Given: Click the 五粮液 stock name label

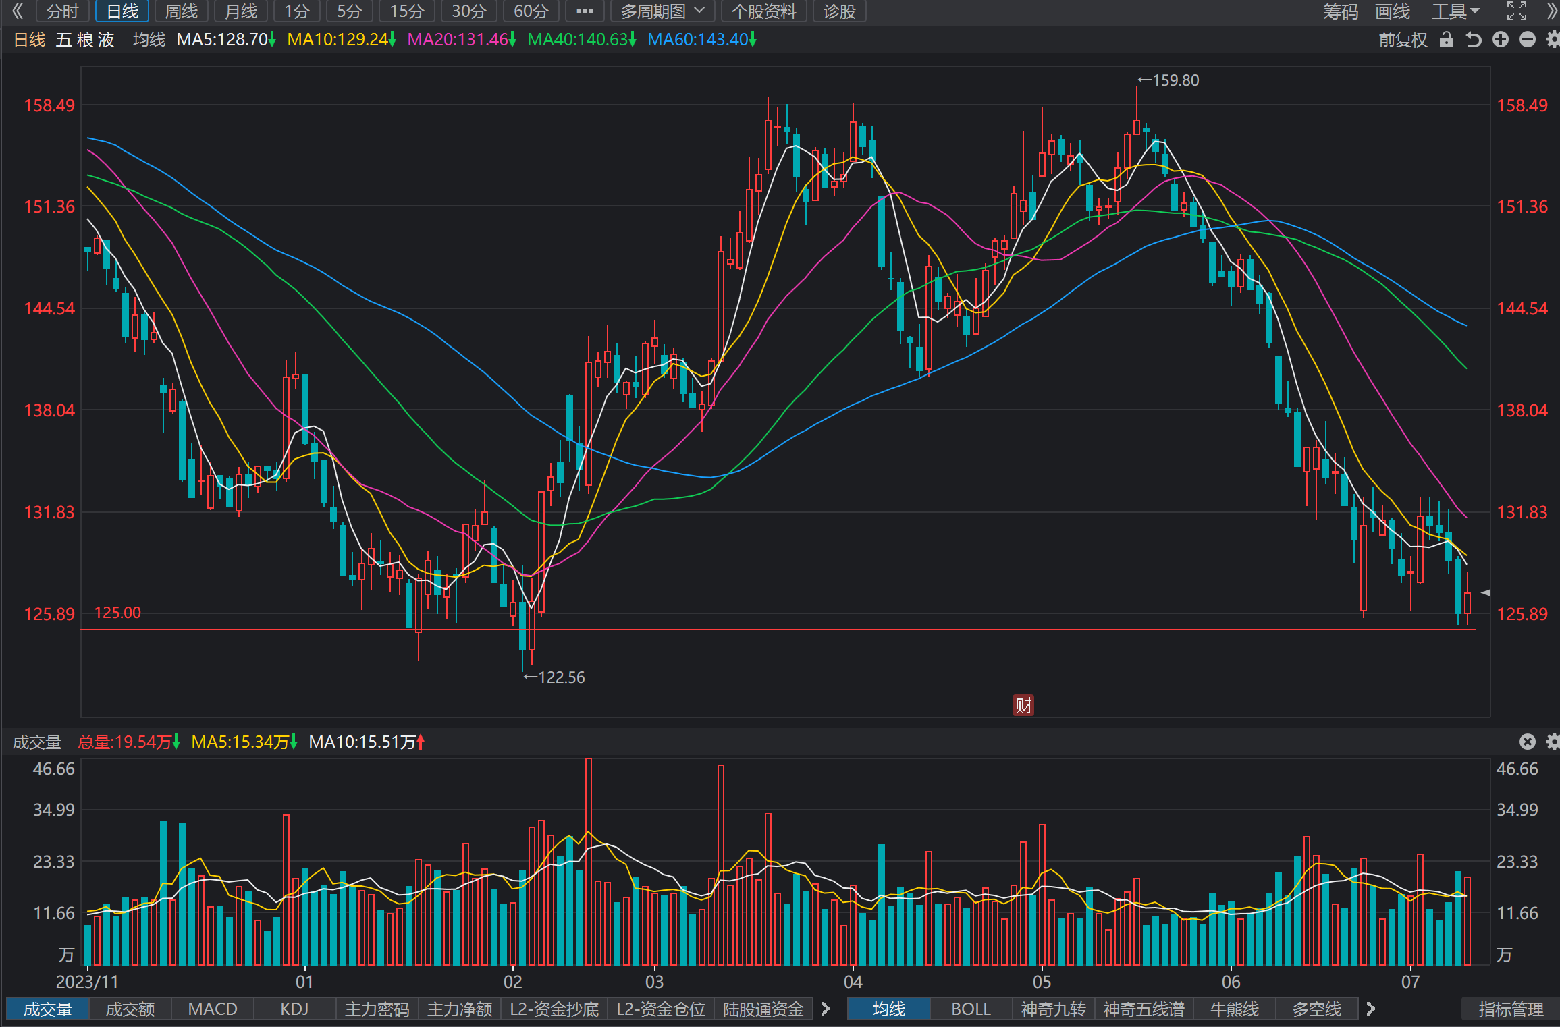Looking at the screenshot, I should click(x=85, y=40).
